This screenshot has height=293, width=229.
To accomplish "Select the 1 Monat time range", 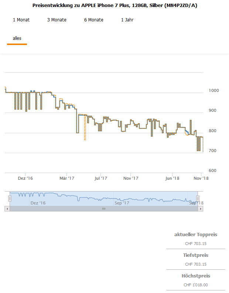I will click(x=21, y=20).
